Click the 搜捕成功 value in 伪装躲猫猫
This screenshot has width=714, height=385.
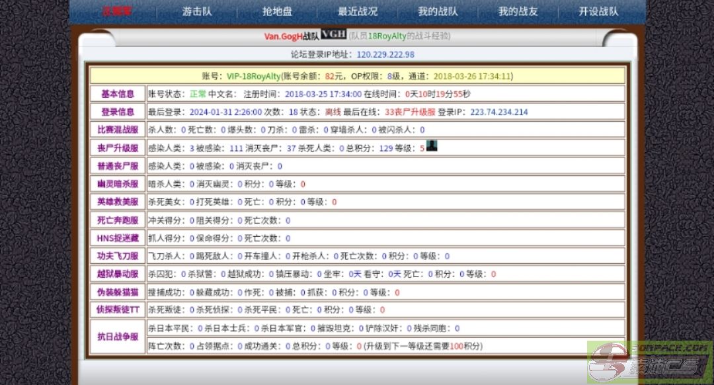click(192, 292)
